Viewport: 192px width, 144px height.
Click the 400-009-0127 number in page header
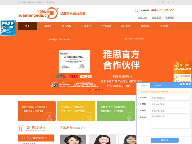[x=162, y=10]
